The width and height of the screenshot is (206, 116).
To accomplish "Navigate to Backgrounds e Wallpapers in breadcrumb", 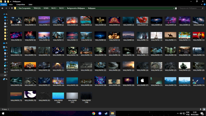I will pyautogui.click(x=76, y=8).
